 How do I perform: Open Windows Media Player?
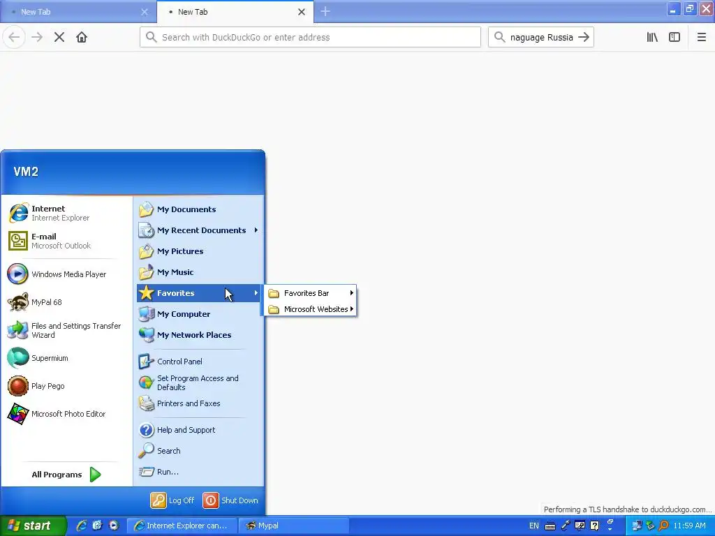(68, 274)
